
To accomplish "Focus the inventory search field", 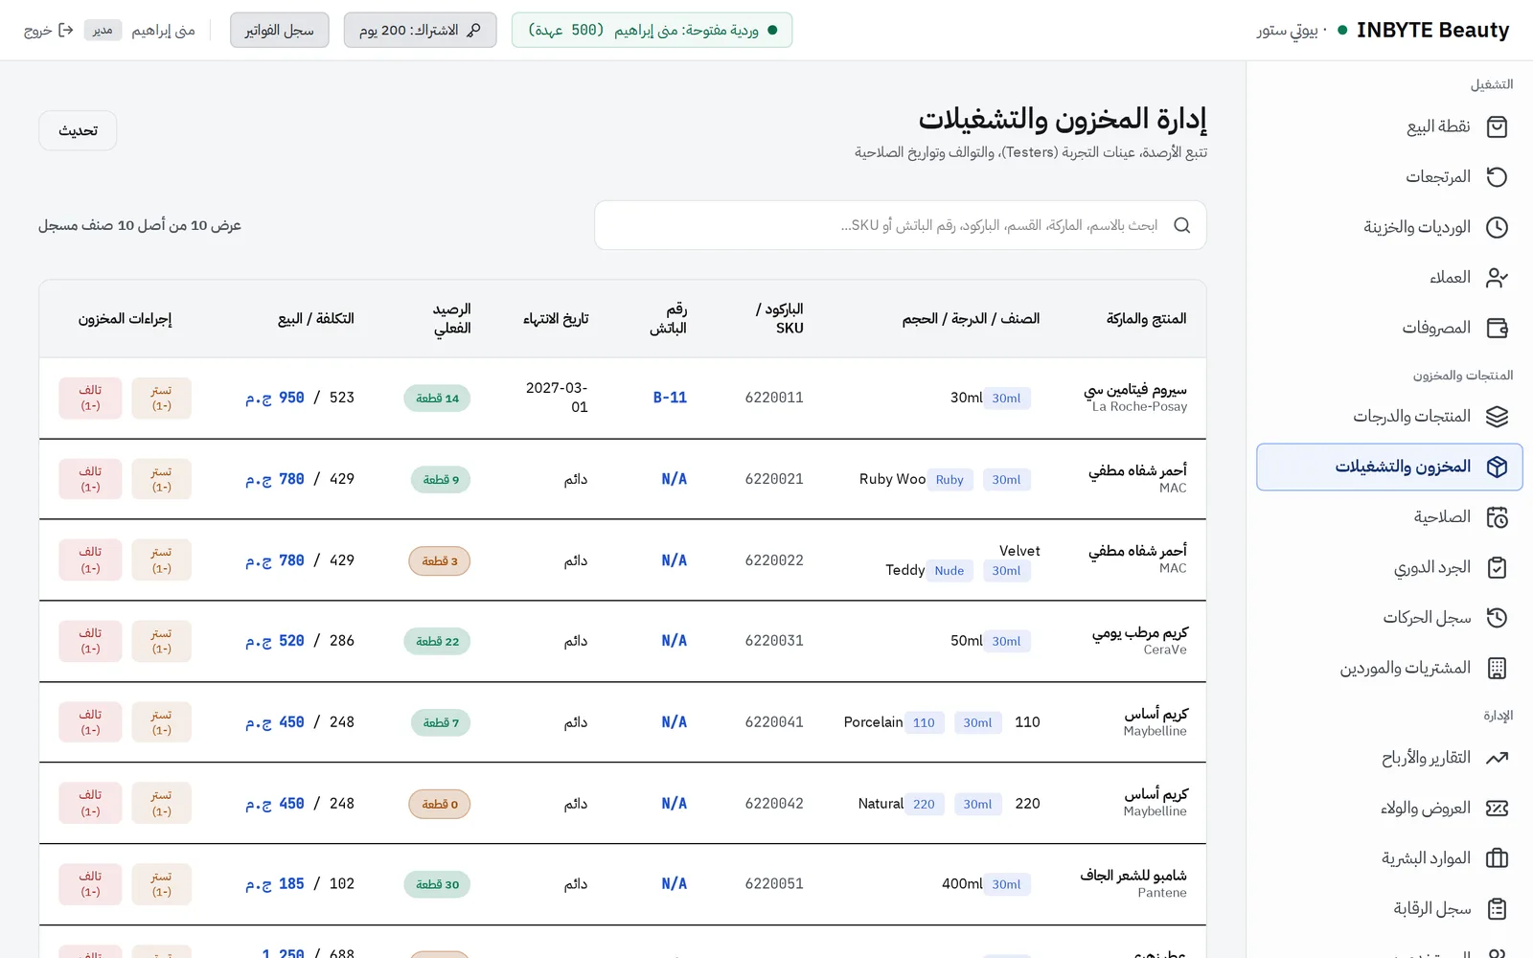I will coord(900,225).
